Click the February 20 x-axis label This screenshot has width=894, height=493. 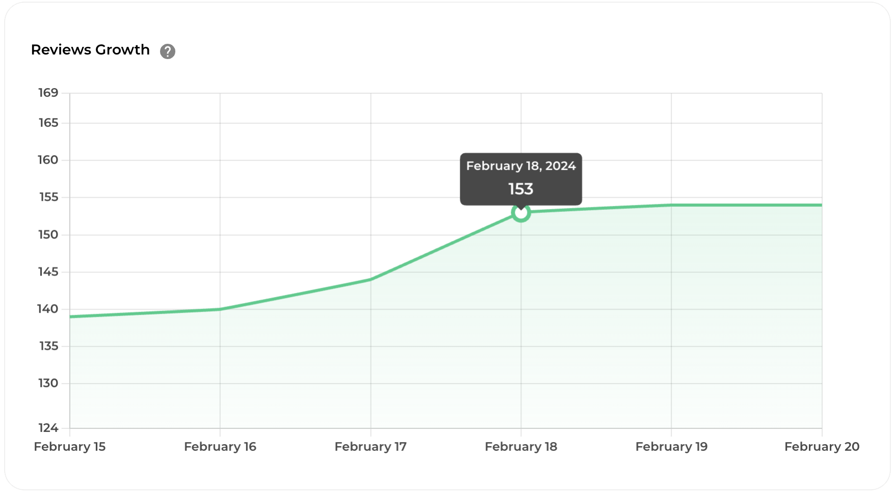[822, 447]
